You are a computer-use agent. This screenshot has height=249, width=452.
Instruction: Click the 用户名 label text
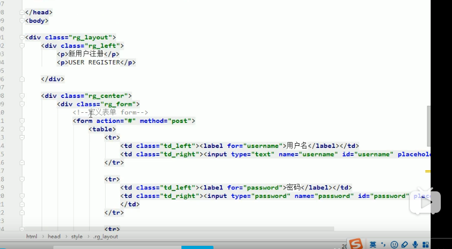click(x=297, y=146)
